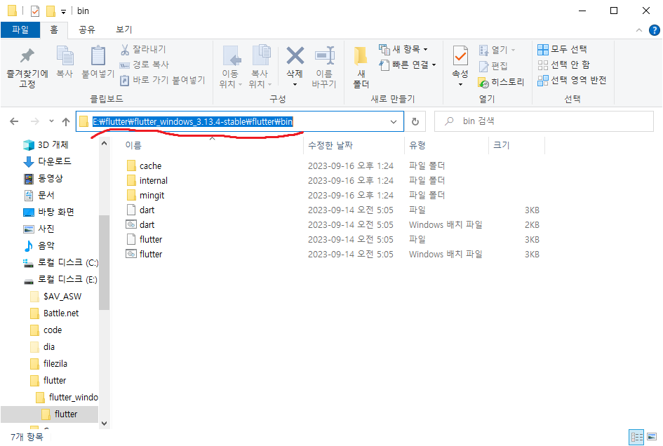Image resolution: width=663 pixels, height=446 pixels.
Task: Open 히스토리 file history
Action: coord(502,82)
